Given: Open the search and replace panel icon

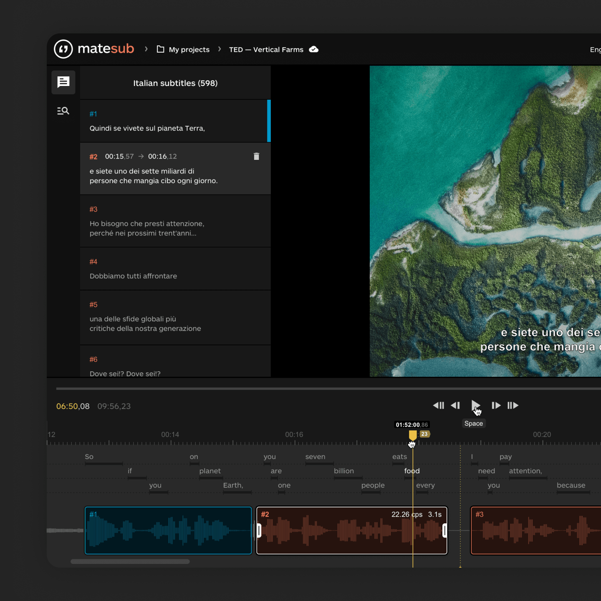Looking at the screenshot, I should [x=63, y=111].
